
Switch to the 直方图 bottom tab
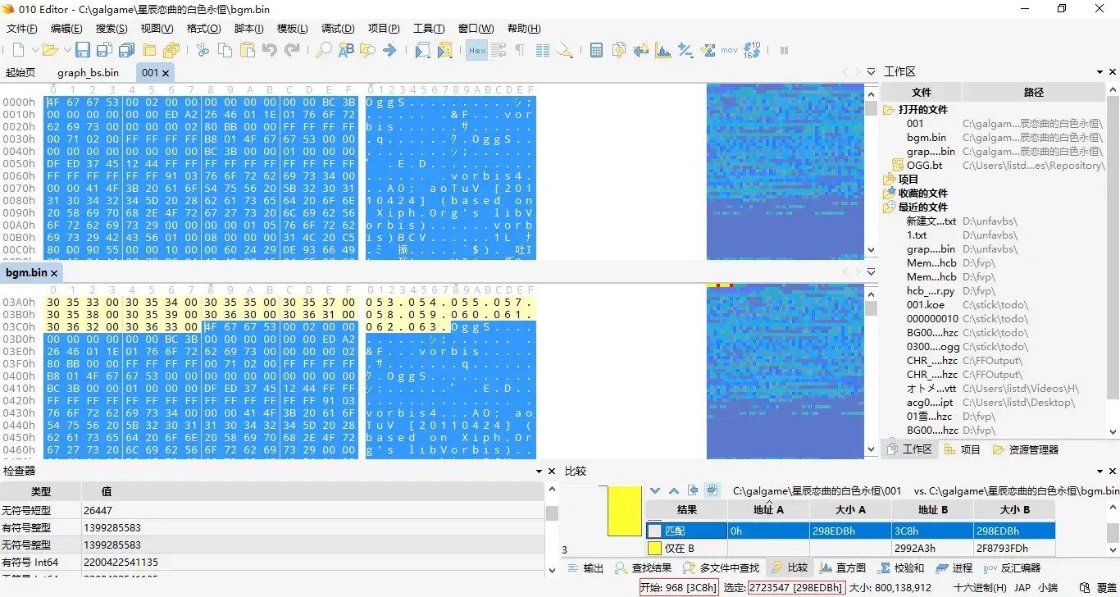pos(842,567)
